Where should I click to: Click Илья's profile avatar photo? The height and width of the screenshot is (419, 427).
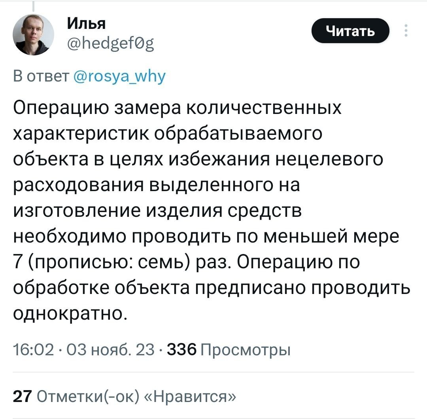tap(33, 36)
